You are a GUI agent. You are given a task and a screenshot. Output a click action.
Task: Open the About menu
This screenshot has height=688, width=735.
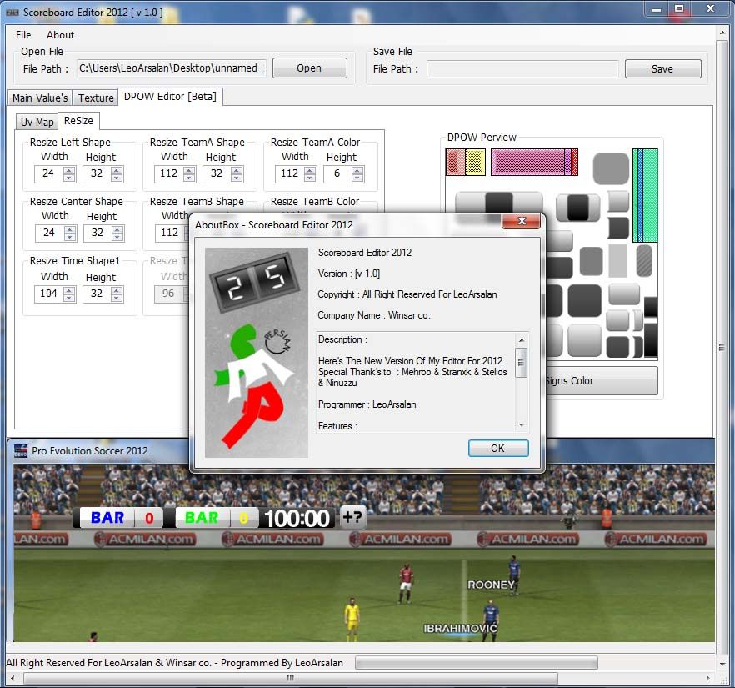(x=60, y=35)
